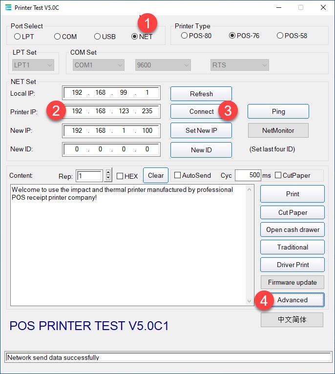335x374 pixels.
Task: Open the RTS flow control dropdown
Action: pos(240,65)
